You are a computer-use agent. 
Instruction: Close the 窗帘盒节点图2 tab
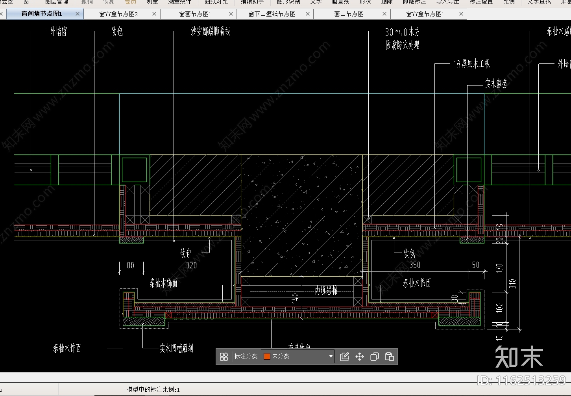(154, 14)
